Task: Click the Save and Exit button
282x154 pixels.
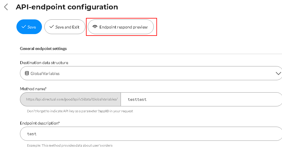Action: (x=65, y=27)
